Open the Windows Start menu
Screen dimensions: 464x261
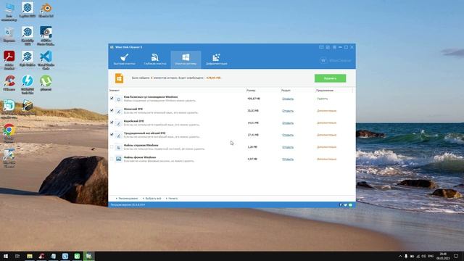6,256
